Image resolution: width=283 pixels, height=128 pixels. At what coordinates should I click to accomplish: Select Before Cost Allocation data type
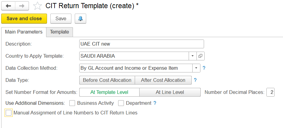tap(107, 80)
